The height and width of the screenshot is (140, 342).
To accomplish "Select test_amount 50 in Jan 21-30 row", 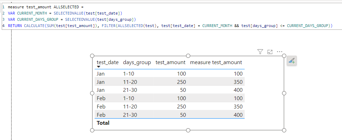I will click(183, 90).
